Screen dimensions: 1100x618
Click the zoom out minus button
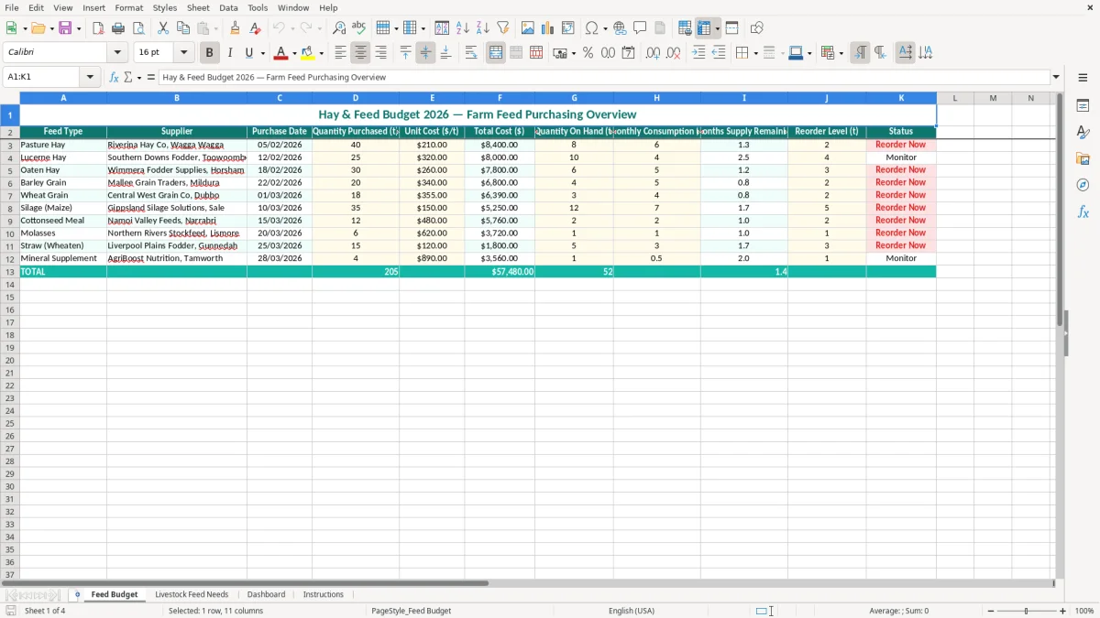pos(991,611)
